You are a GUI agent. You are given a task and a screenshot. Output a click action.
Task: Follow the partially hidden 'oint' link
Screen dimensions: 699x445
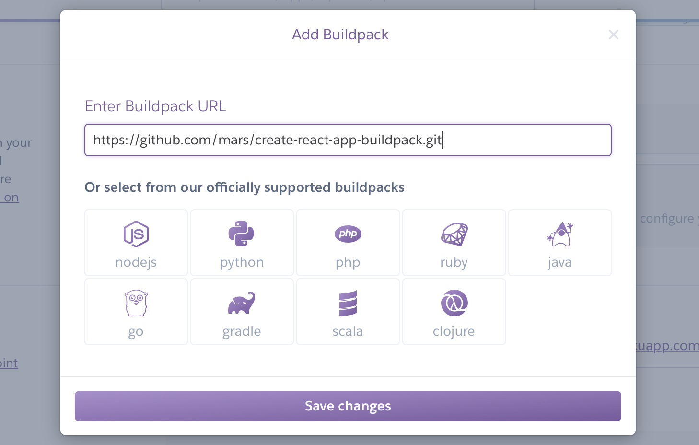[9, 363]
